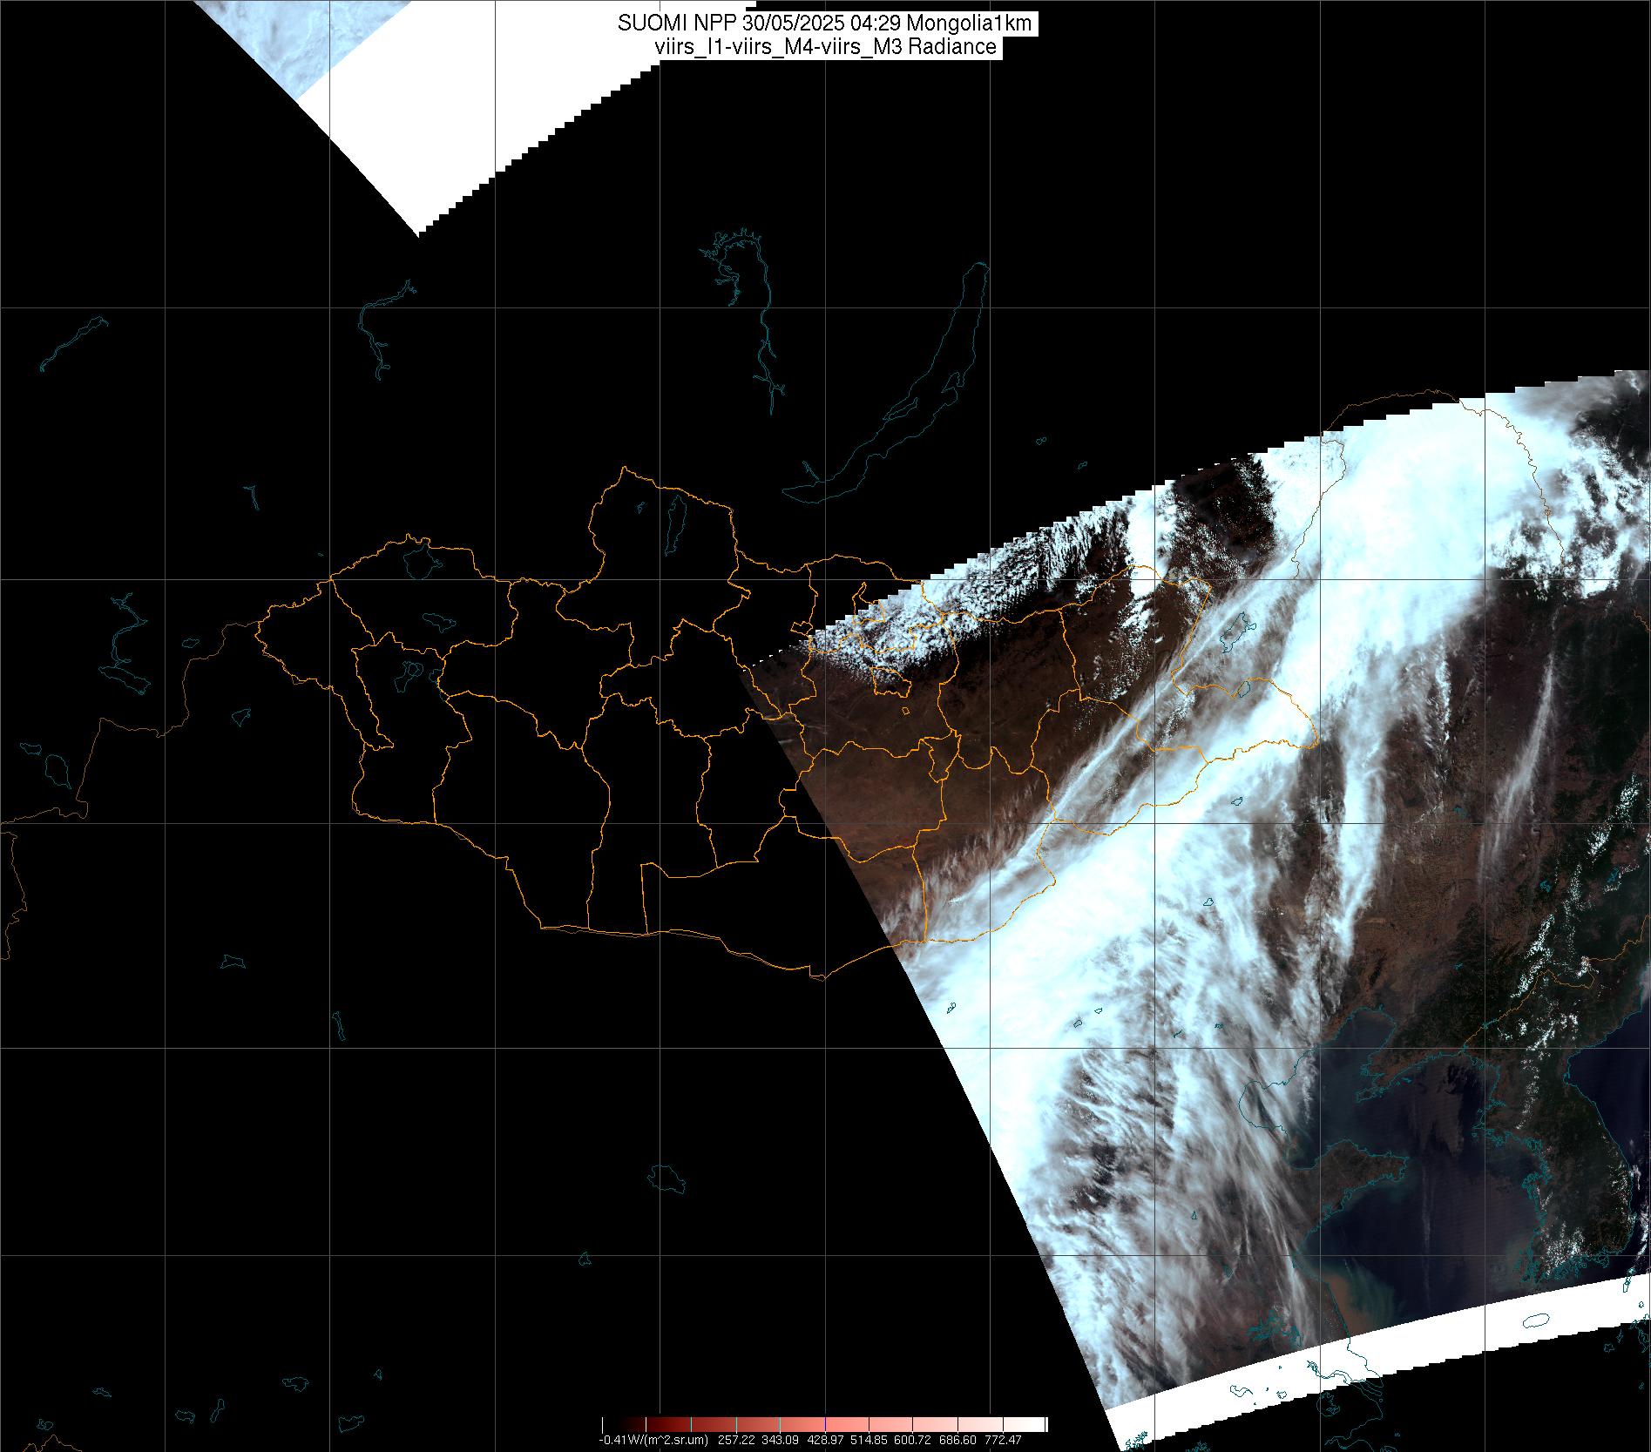Viewport: 1651px width, 1452px height.
Task: Click the 428.97 colorbar tick label
Action: point(823,1440)
